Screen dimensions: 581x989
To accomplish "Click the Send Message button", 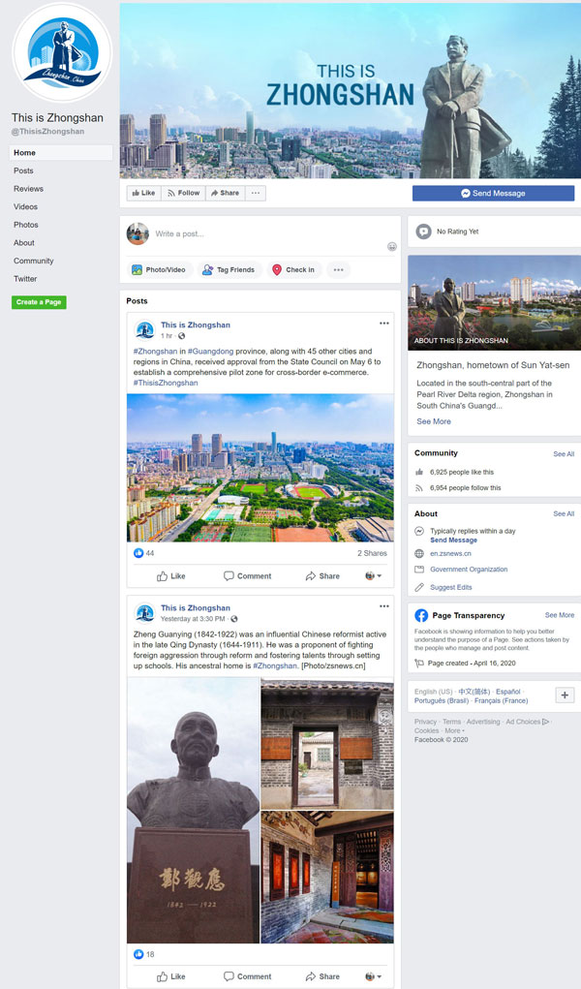I will click(x=493, y=193).
